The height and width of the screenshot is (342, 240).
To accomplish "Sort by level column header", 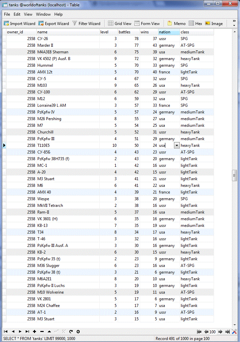I will [x=109, y=32].
